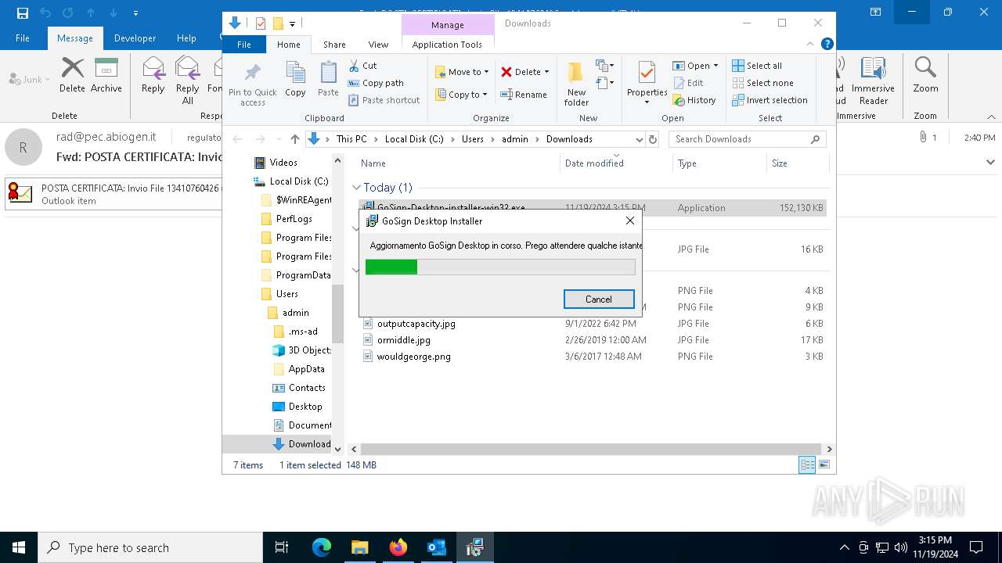This screenshot has height=563, width=1002.
Task: Close the GoSign Desktop Installer dialog
Action: [x=630, y=221]
